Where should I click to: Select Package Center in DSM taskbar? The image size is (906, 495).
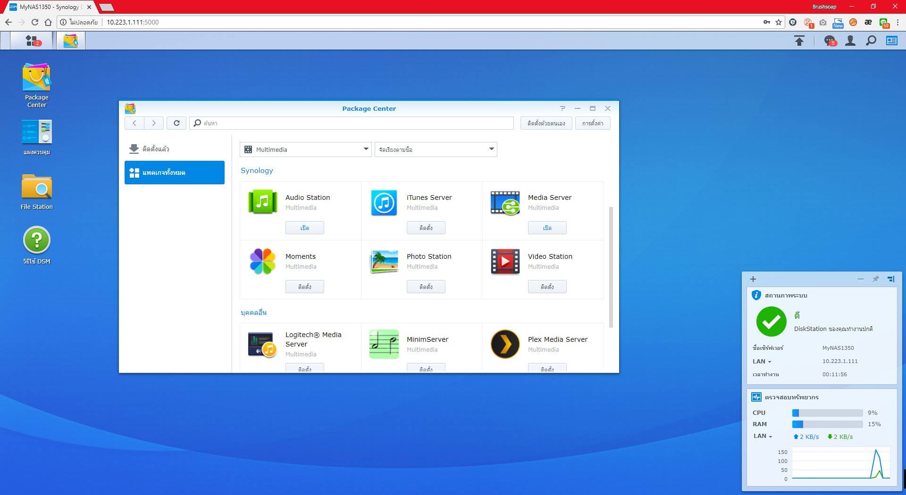[71, 41]
